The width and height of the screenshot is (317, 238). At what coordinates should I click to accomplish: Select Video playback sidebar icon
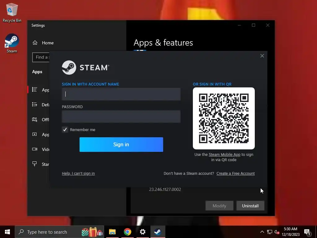pos(35,149)
